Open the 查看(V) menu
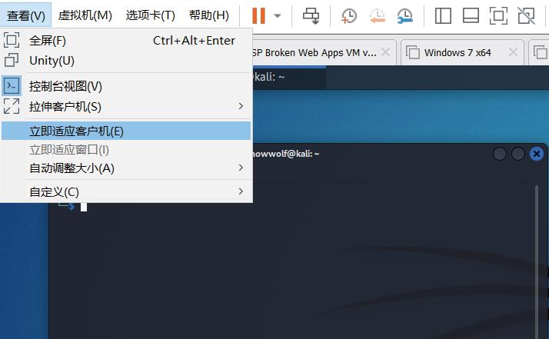The height and width of the screenshot is (339, 549). coord(26,15)
